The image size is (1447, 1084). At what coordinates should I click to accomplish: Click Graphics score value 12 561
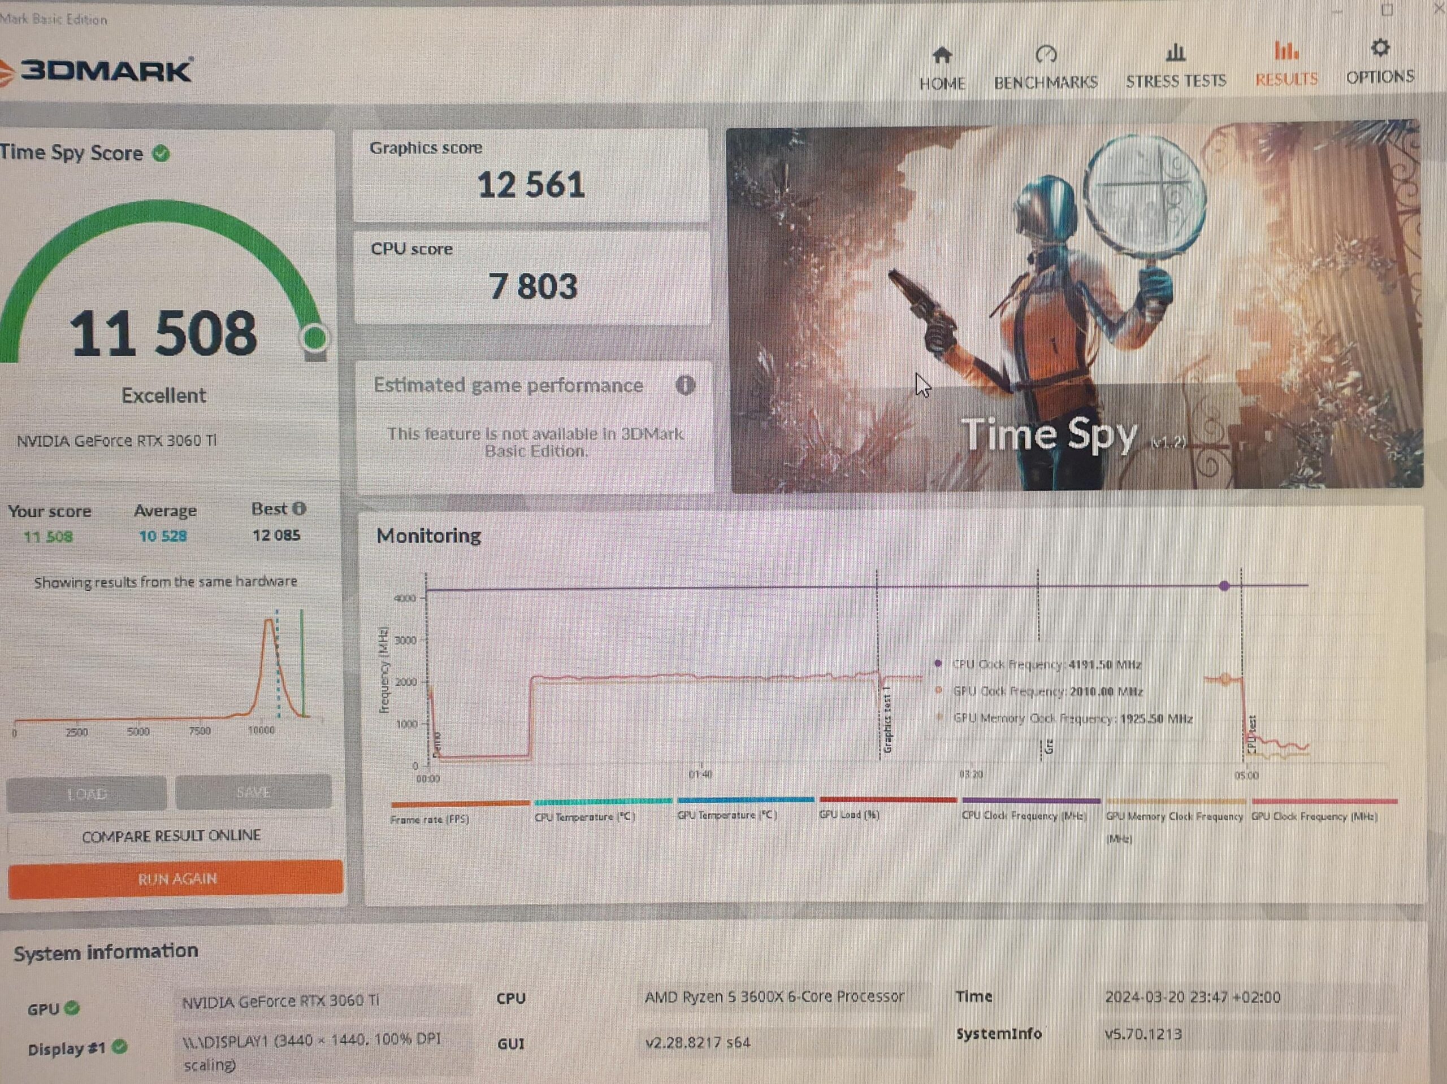531,184
